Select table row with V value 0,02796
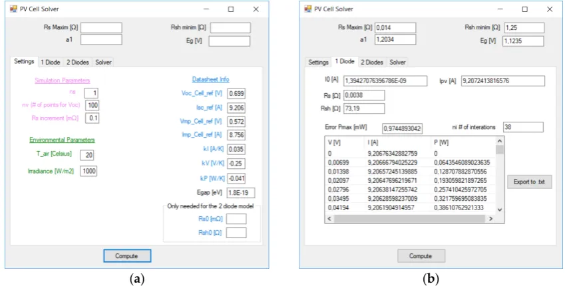 click(x=411, y=190)
